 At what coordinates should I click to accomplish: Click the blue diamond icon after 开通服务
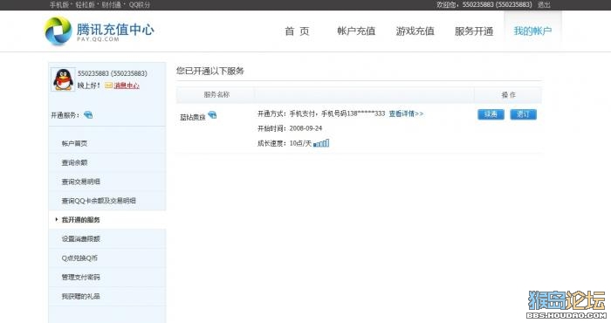(x=88, y=115)
